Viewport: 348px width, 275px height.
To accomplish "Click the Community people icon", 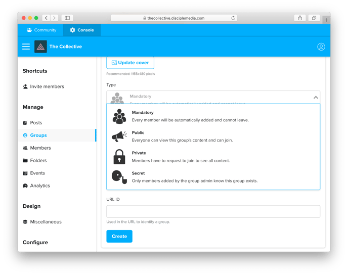I will coord(29,30).
